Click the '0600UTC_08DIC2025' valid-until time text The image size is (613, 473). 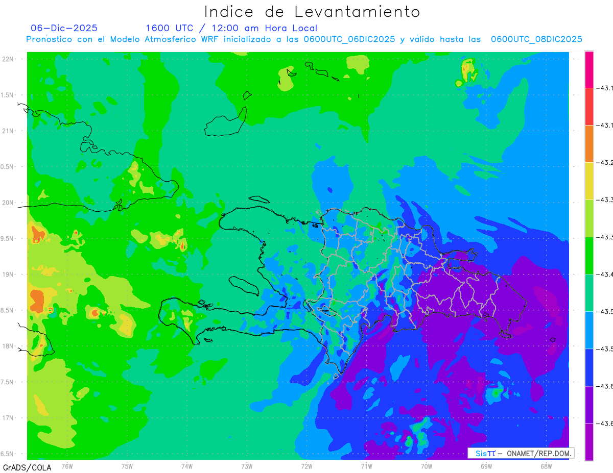pos(536,39)
